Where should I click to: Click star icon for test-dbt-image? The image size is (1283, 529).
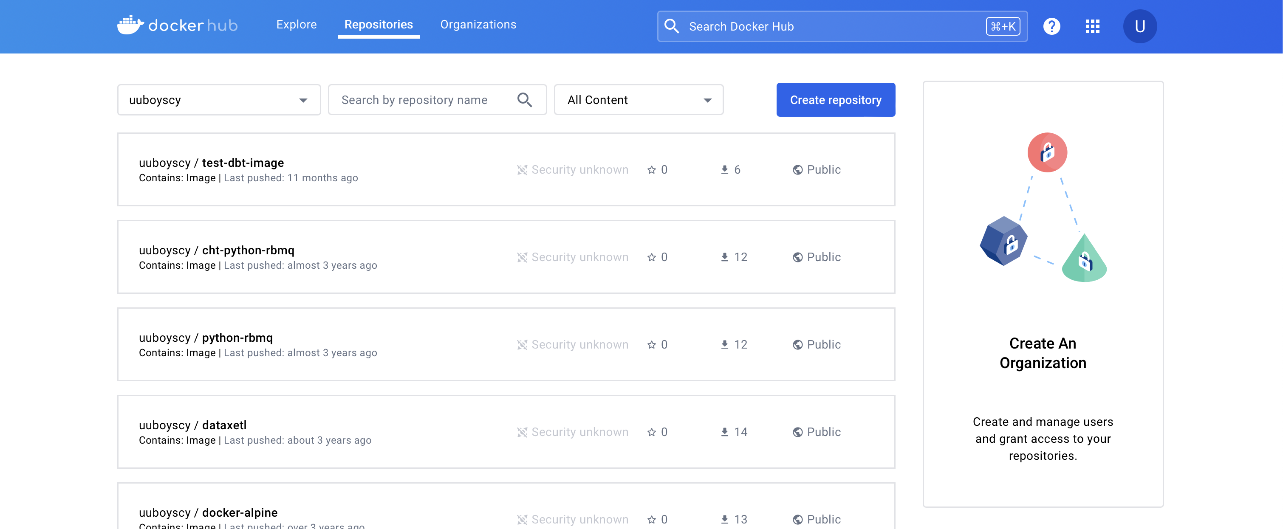(x=651, y=170)
